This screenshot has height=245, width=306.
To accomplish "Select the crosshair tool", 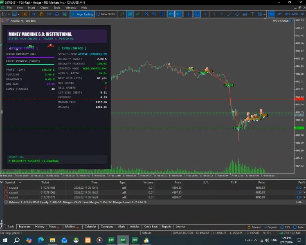I will tap(205, 14).
